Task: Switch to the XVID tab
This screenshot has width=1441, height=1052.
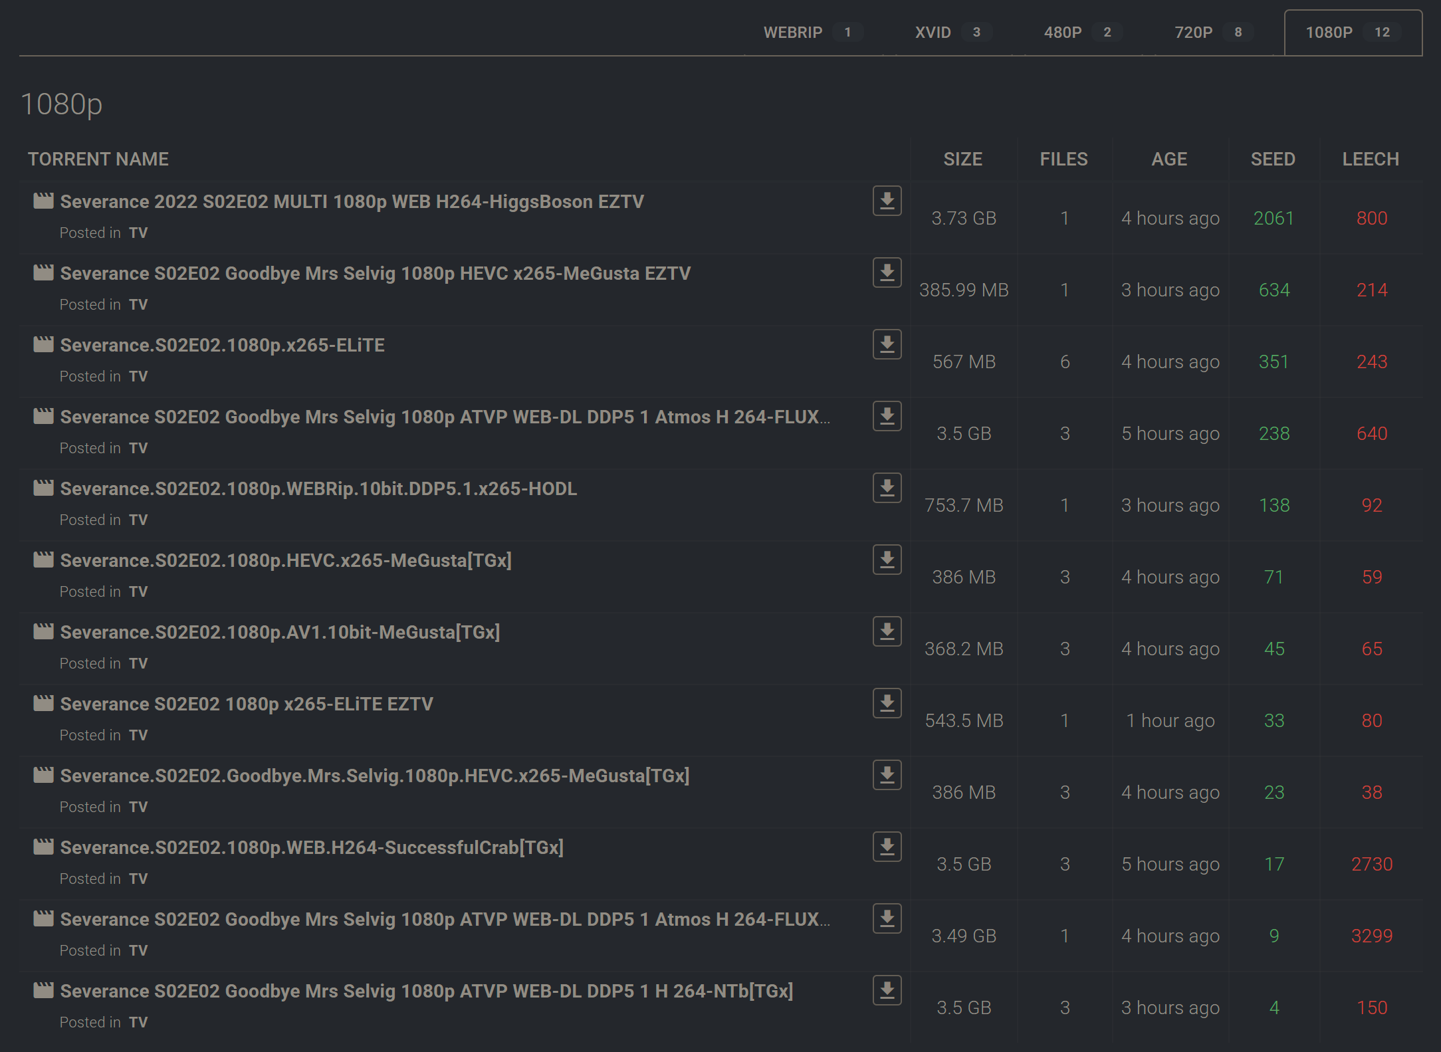Action: tap(952, 33)
